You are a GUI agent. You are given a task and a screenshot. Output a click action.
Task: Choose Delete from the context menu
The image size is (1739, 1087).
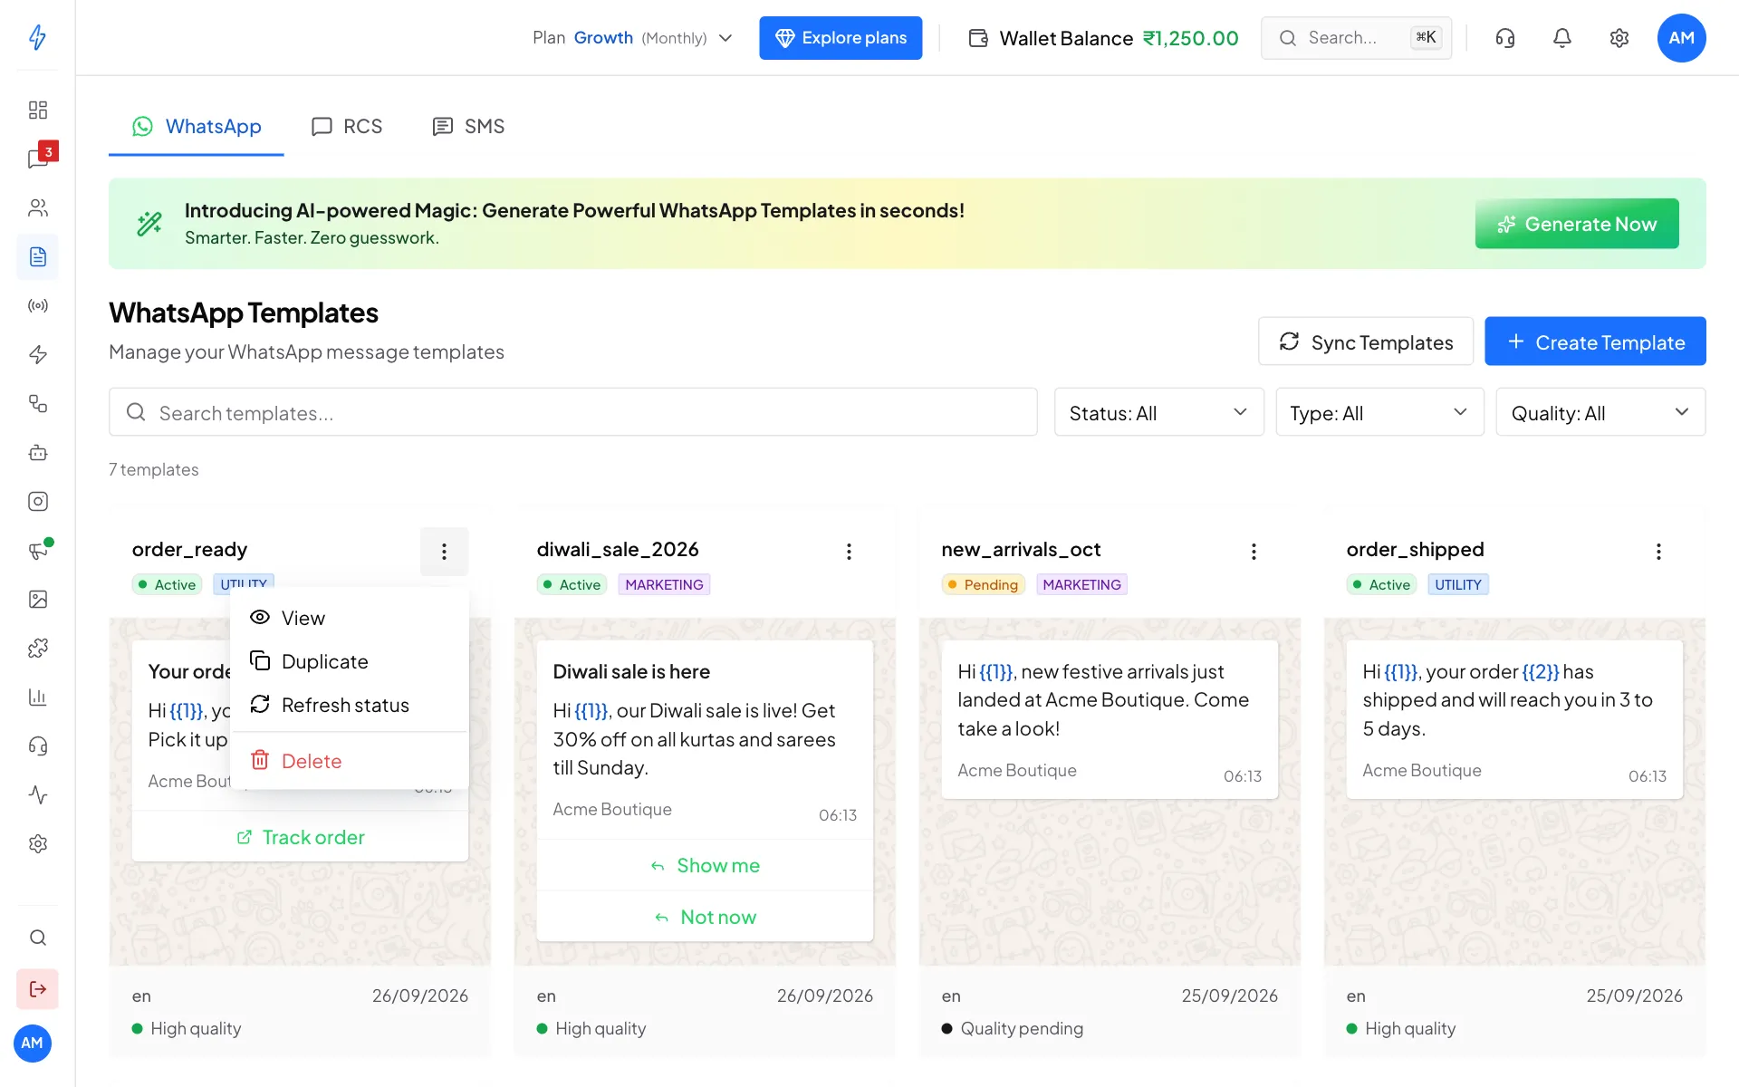click(x=350, y=761)
